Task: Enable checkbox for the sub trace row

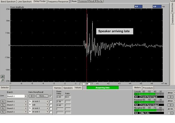Action: click(x=50, y=105)
